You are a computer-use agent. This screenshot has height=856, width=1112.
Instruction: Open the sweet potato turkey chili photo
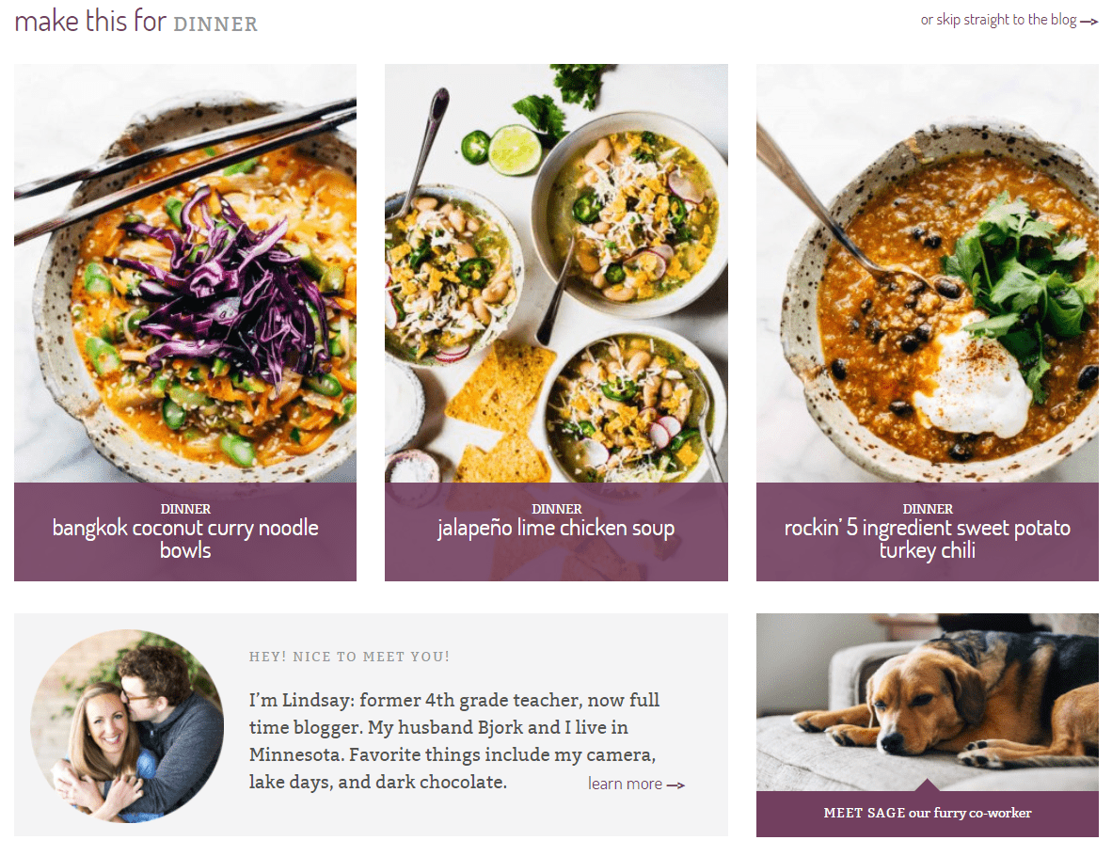click(927, 274)
